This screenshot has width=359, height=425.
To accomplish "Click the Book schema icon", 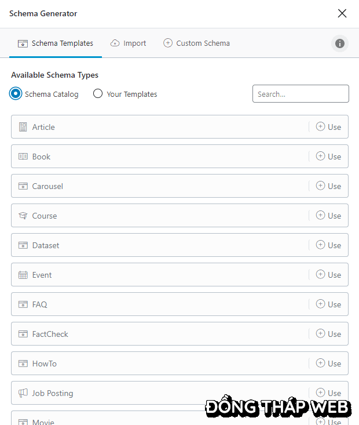I will point(23,157).
